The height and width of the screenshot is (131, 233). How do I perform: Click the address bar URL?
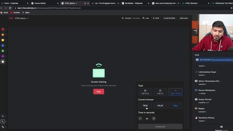[49, 8]
